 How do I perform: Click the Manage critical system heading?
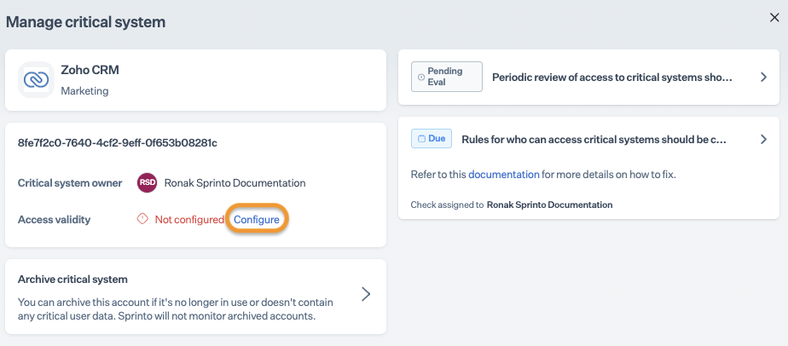[85, 22]
